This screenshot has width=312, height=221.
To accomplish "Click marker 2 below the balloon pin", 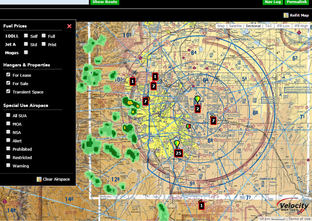I will [197, 109].
